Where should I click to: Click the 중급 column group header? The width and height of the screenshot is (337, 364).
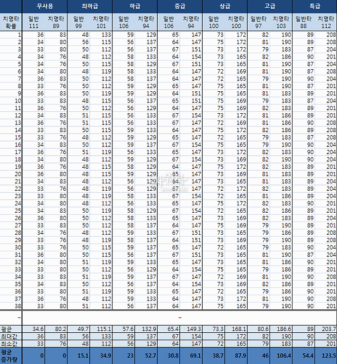click(x=180, y=6)
